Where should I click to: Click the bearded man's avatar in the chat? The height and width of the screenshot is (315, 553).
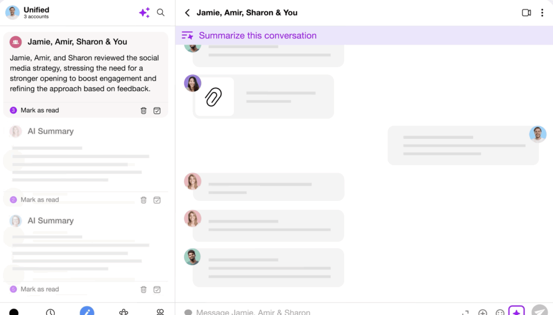click(x=192, y=257)
